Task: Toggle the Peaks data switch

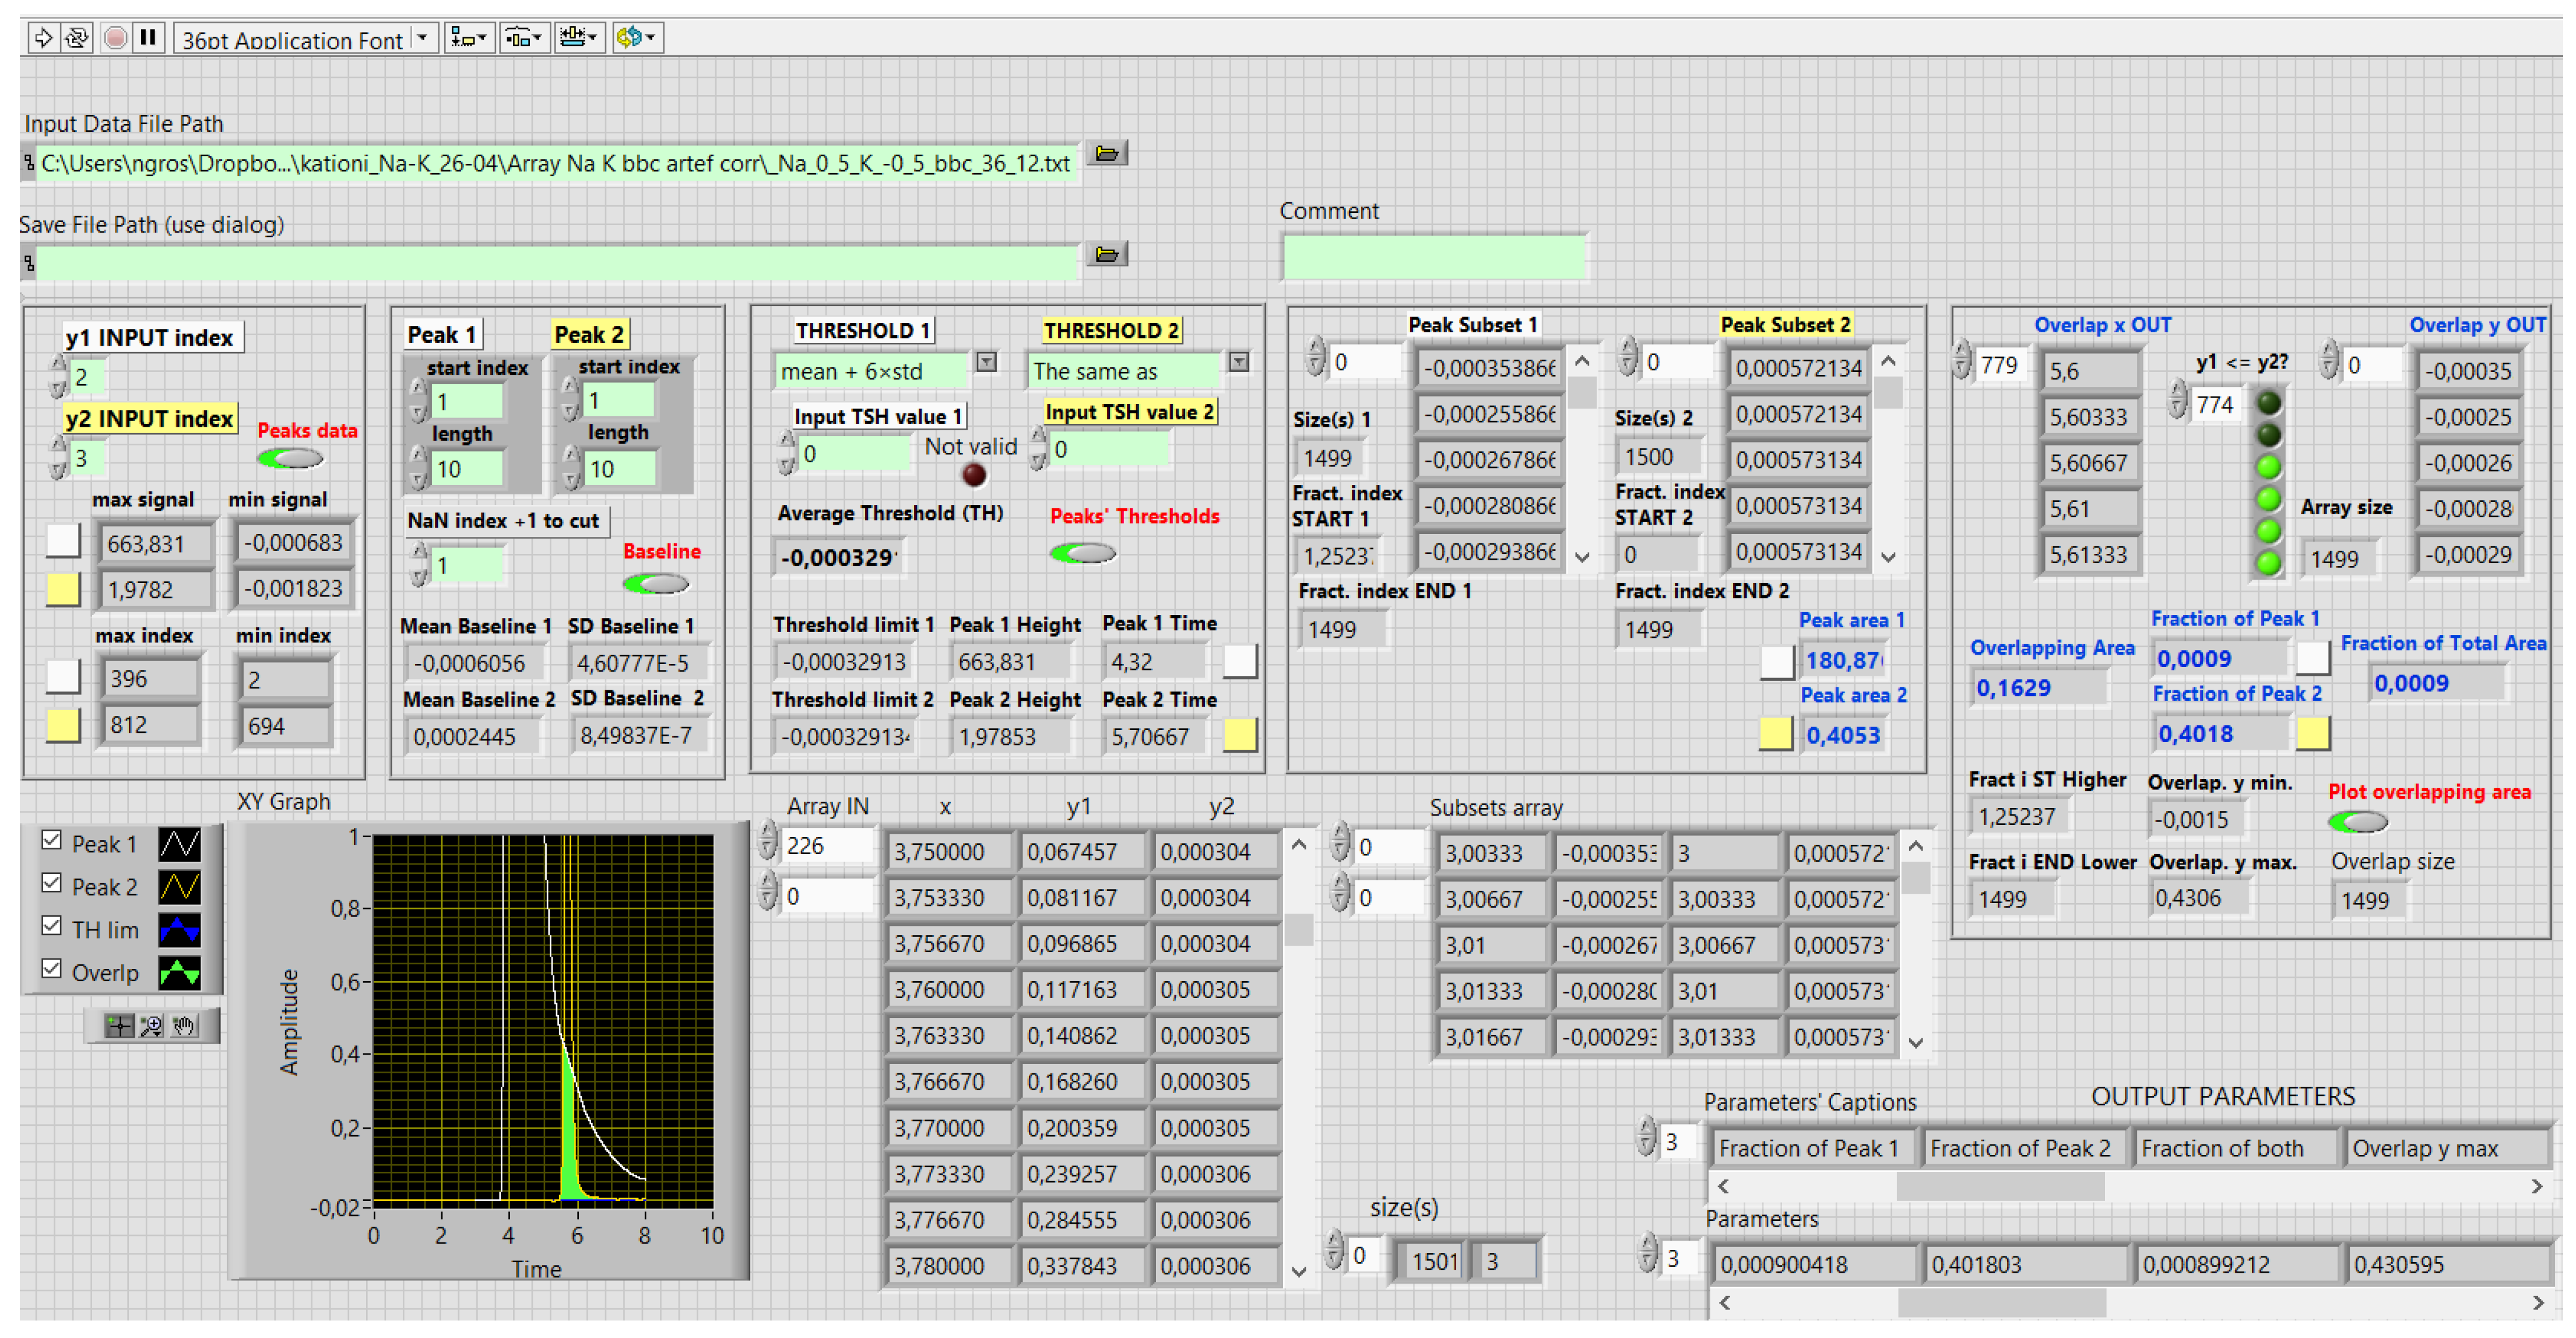Action: point(290,459)
